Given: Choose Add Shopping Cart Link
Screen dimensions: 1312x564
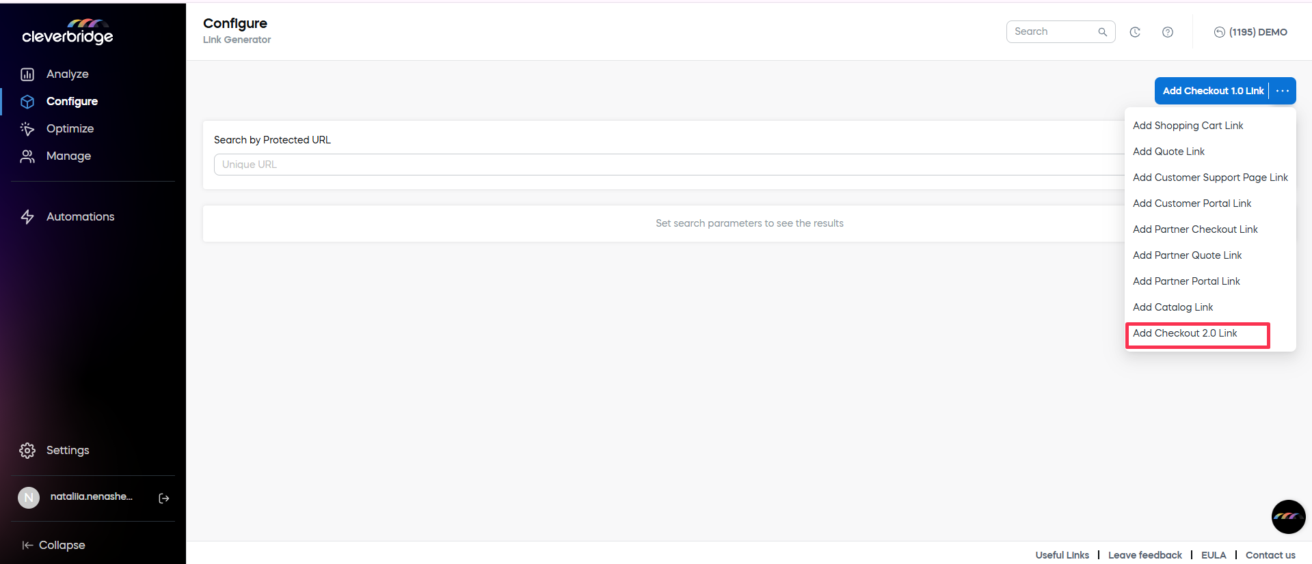Looking at the screenshot, I should (x=1188, y=126).
